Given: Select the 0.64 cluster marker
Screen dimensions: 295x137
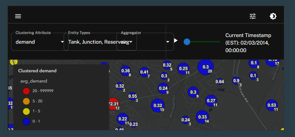Looking at the screenshot, I should [220, 82].
